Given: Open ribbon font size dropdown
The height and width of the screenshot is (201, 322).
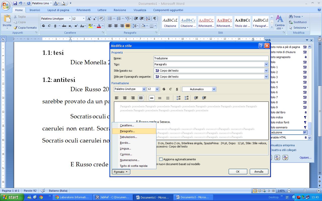Looking at the screenshot, I should coord(84,19).
